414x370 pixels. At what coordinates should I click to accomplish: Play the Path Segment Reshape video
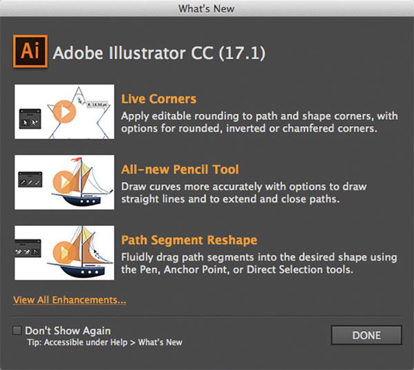click(x=64, y=252)
